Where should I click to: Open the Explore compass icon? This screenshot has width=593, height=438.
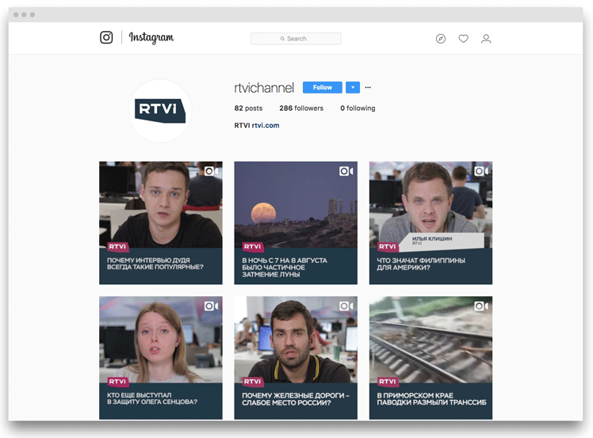[441, 39]
